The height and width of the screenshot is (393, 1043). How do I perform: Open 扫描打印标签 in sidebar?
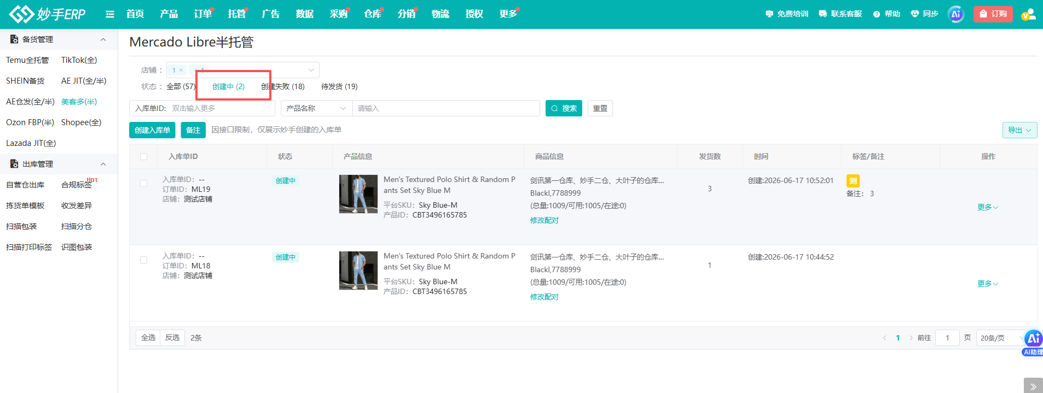click(x=29, y=247)
